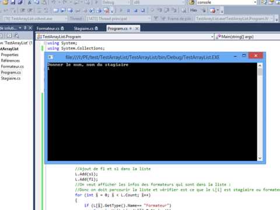Select Program.cs in Solution Explorer
280x210 pixels.
[11, 72]
